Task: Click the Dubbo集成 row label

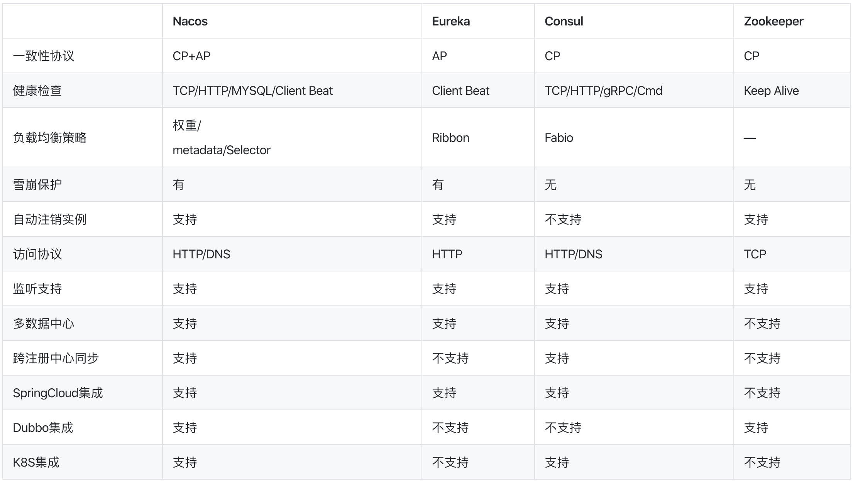Action: click(x=43, y=428)
